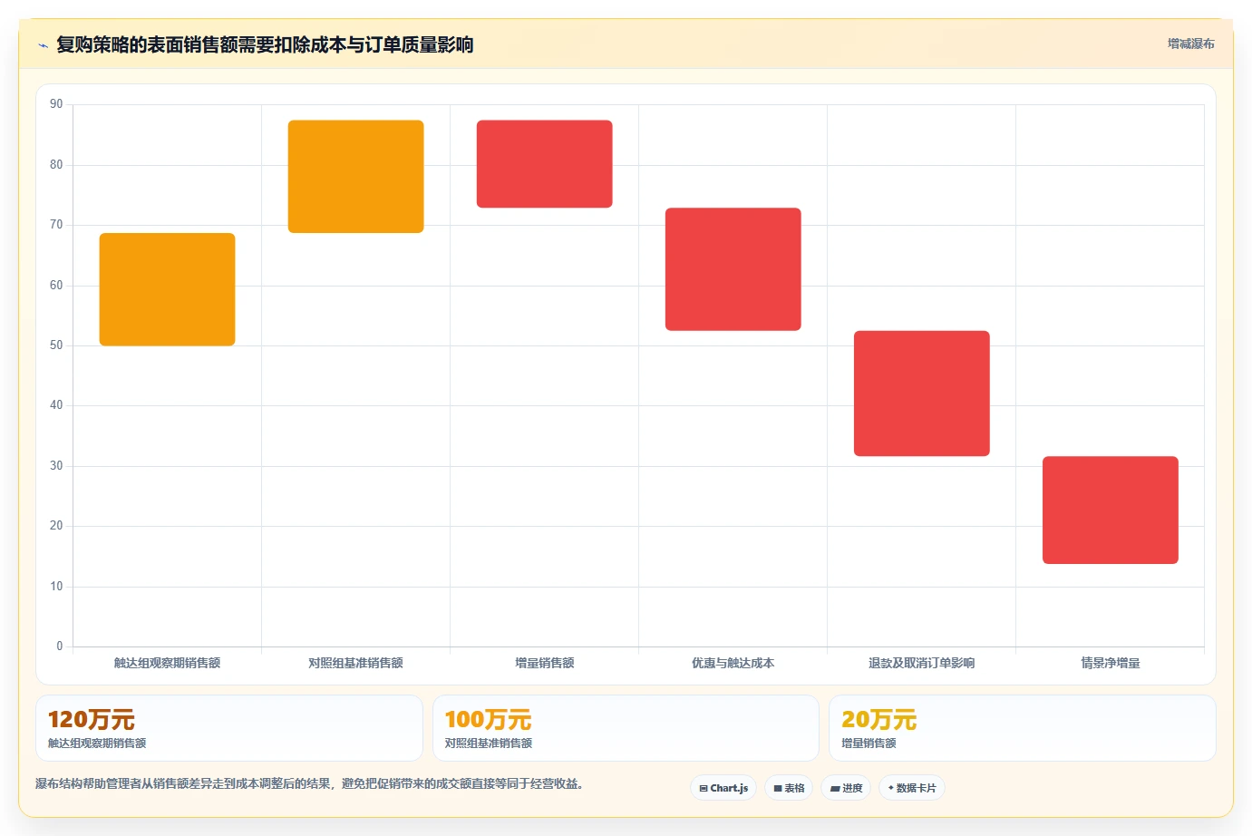Screen dimensions: 1252x836
Task: Click the Chart.js tag chip
Action: (723, 788)
